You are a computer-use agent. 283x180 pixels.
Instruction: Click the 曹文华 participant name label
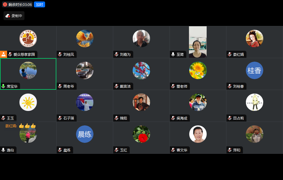(182, 150)
